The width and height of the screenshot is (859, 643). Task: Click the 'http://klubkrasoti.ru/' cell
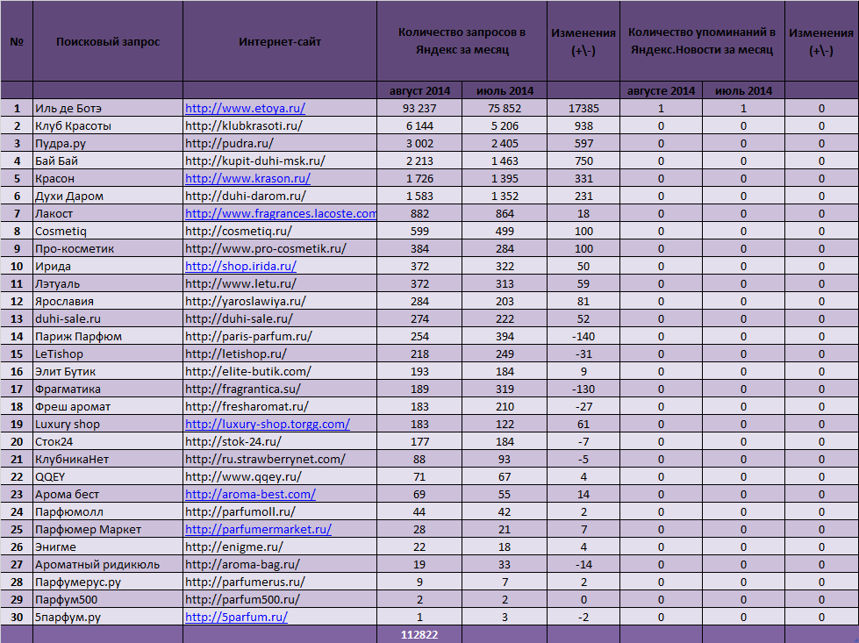tap(280, 126)
